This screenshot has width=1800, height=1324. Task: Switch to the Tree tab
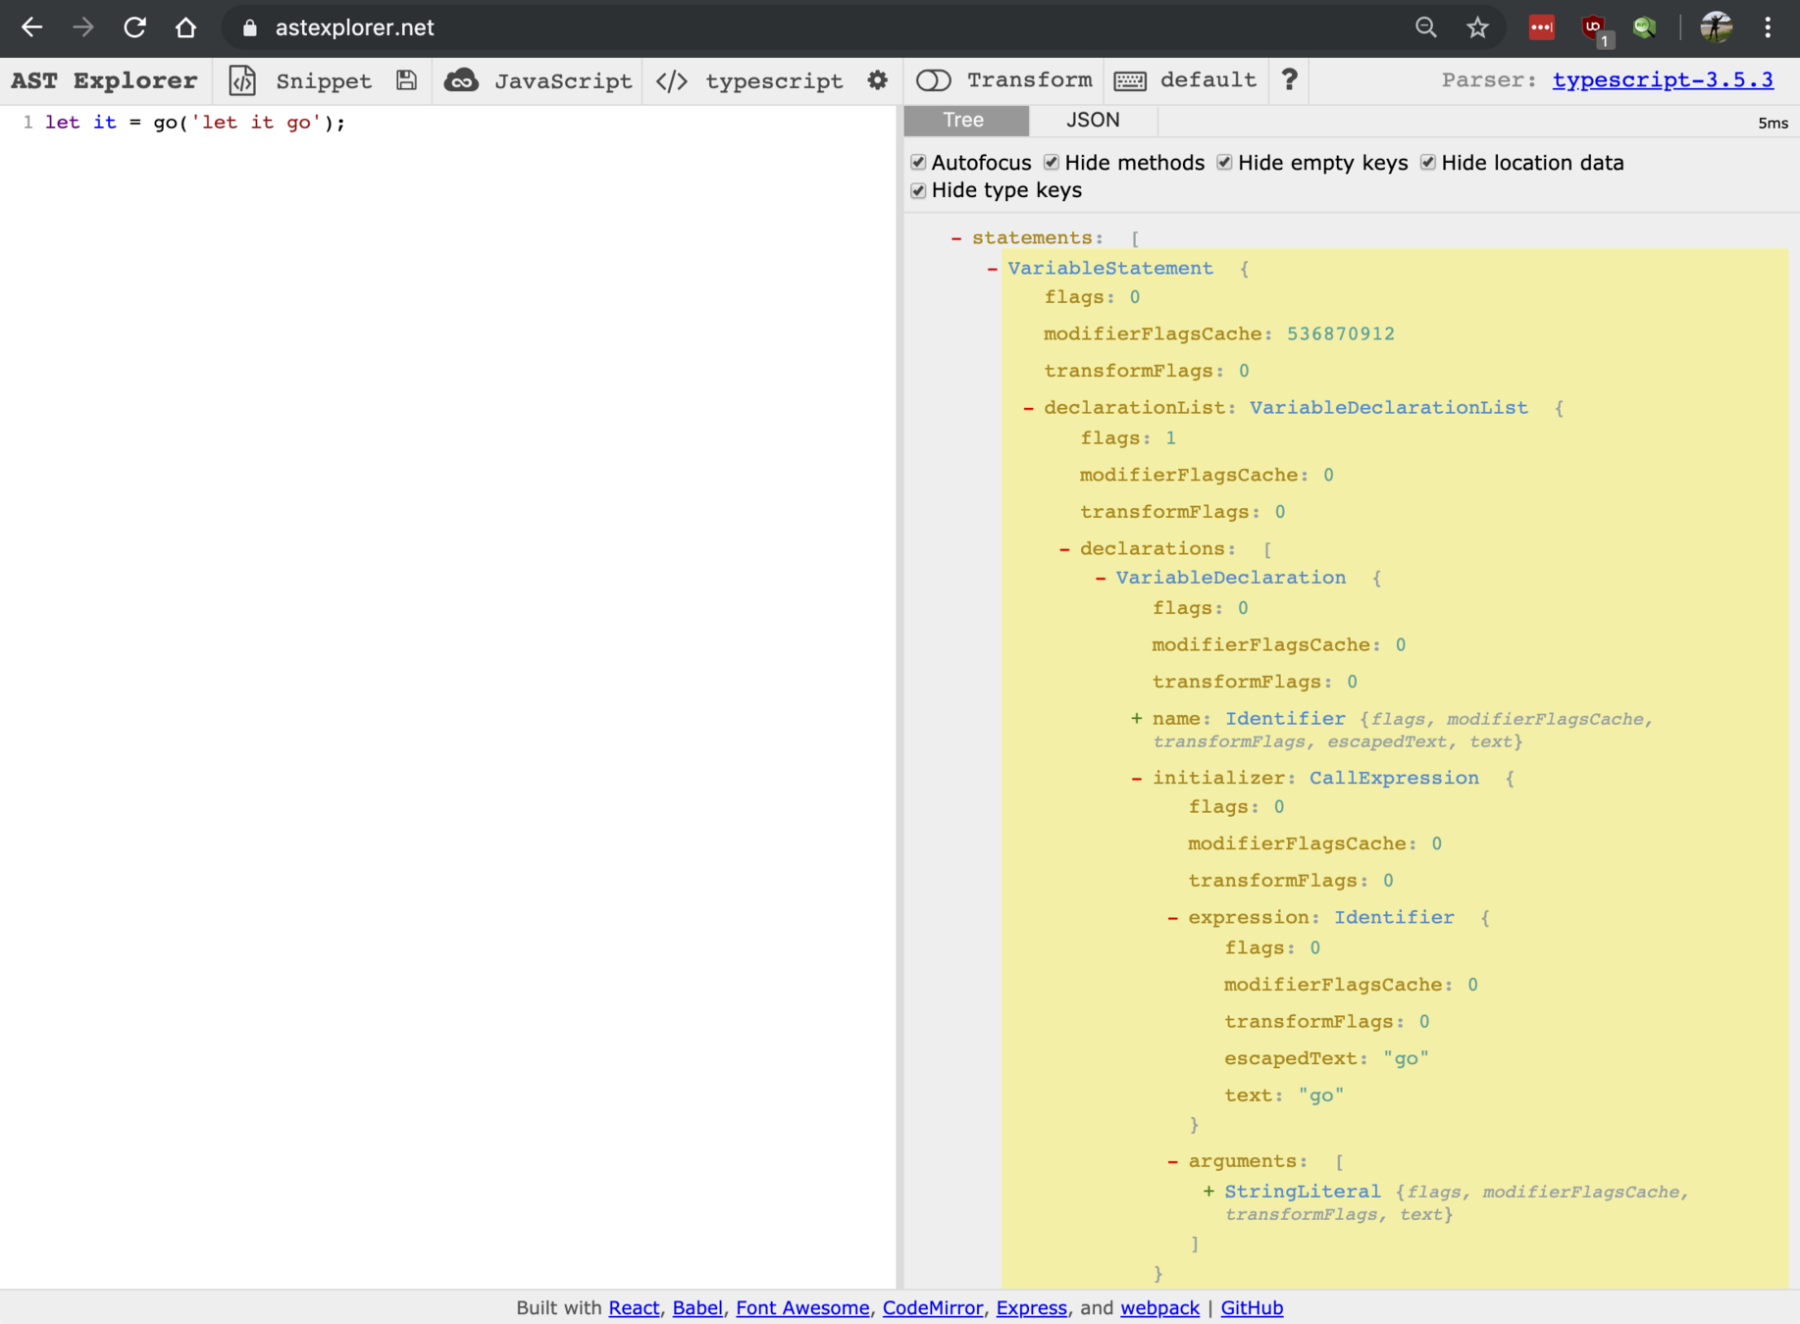click(x=965, y=120)
